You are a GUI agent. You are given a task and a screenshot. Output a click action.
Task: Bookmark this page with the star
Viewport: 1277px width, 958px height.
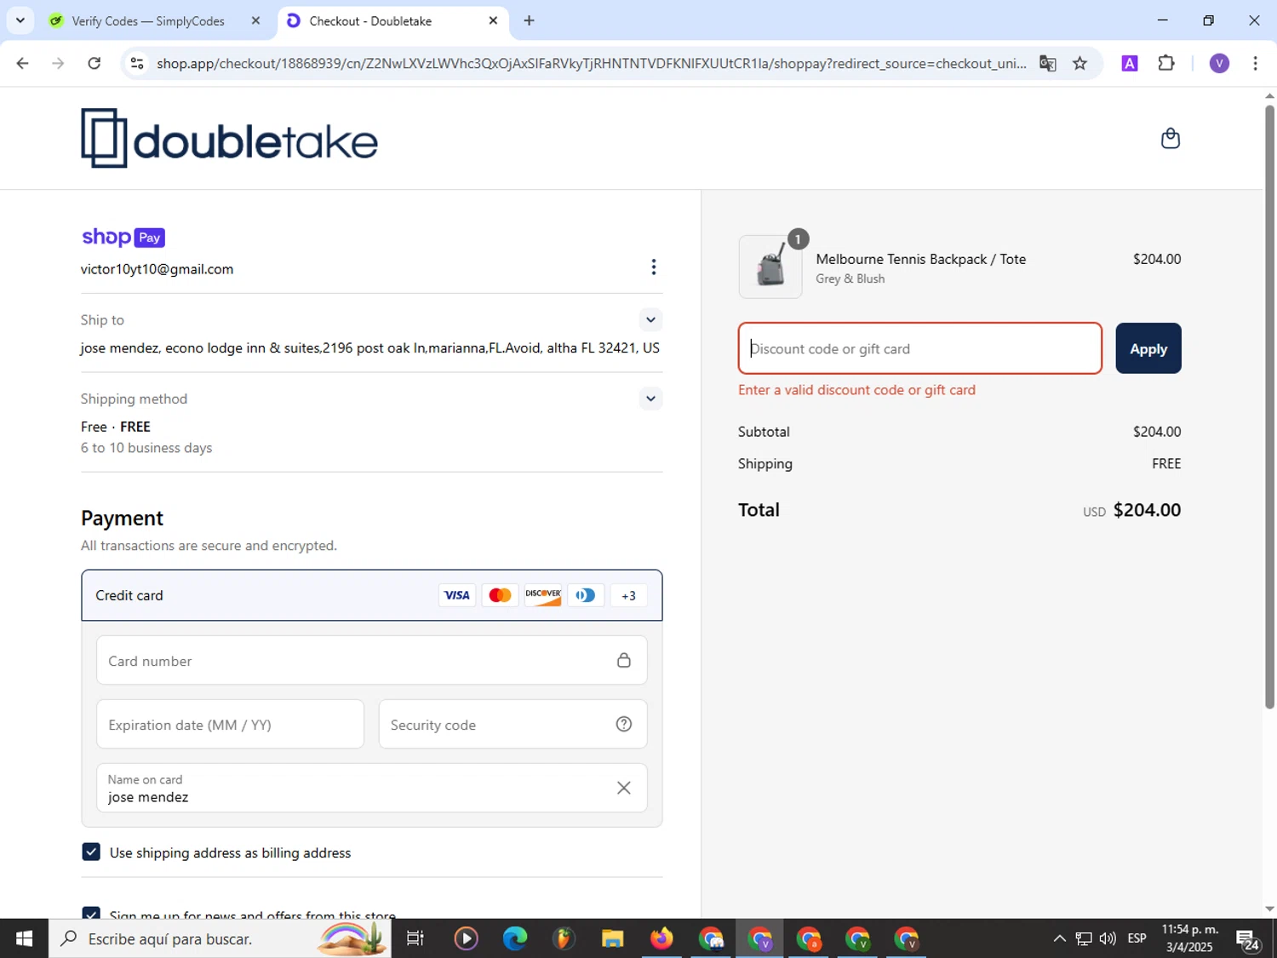[1079, 63]
